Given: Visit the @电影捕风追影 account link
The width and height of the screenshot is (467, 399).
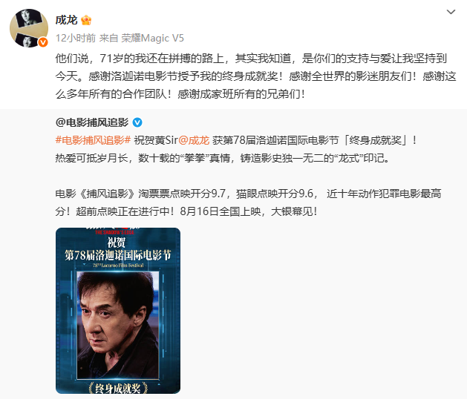Looking at the screenshot, I should (x=92, y=122).
